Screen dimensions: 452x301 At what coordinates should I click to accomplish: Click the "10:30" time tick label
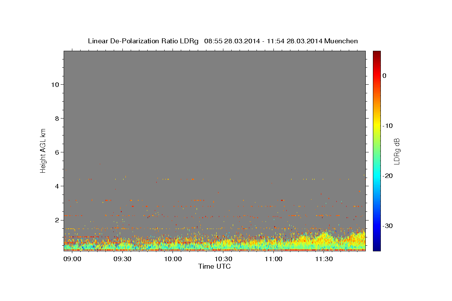coord(223,259)
